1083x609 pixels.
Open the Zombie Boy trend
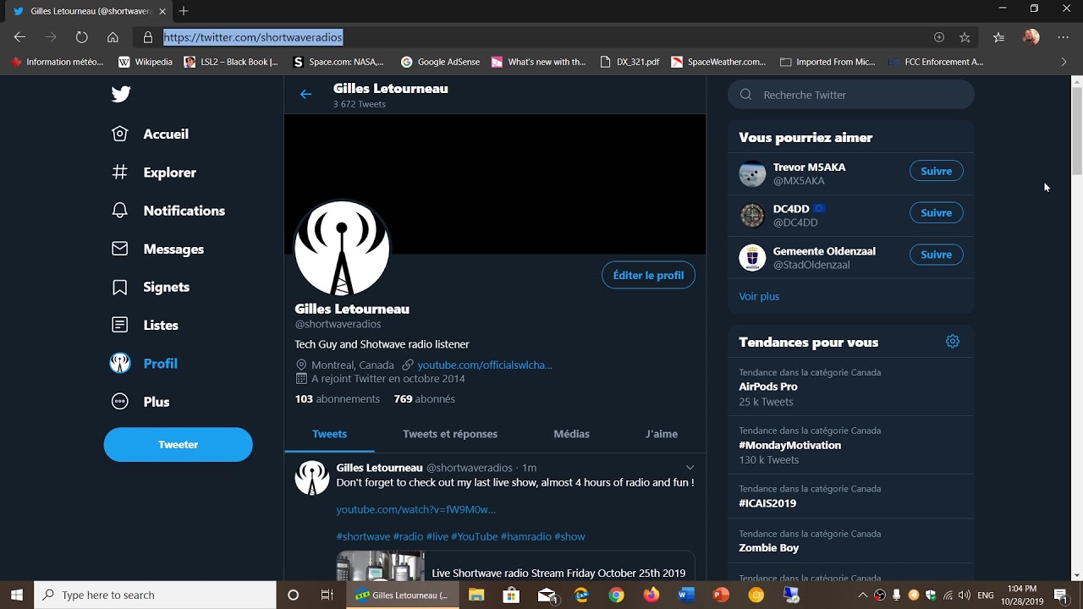pos(851,541)
